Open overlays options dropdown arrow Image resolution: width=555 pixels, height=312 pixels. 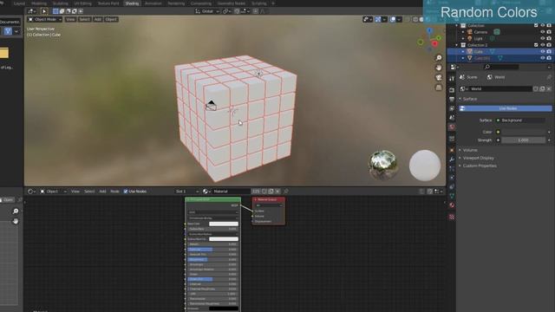tap(399, 19)
